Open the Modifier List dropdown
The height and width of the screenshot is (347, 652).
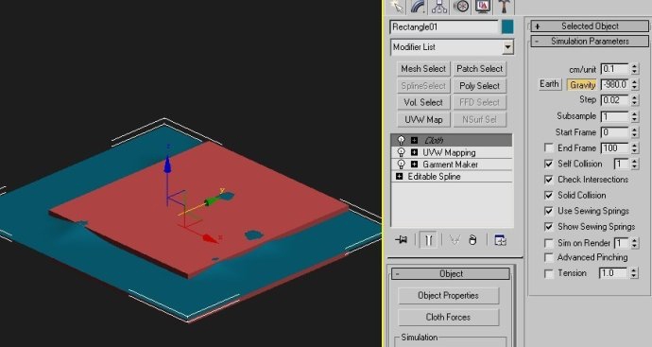507,47
